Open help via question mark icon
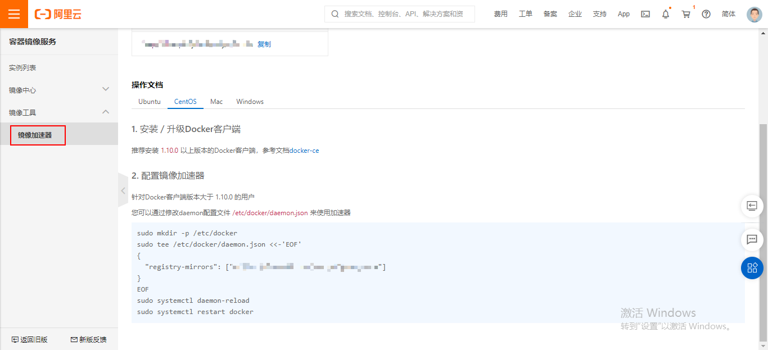Viewport: 768px width, 350px height. pos(706,14)
